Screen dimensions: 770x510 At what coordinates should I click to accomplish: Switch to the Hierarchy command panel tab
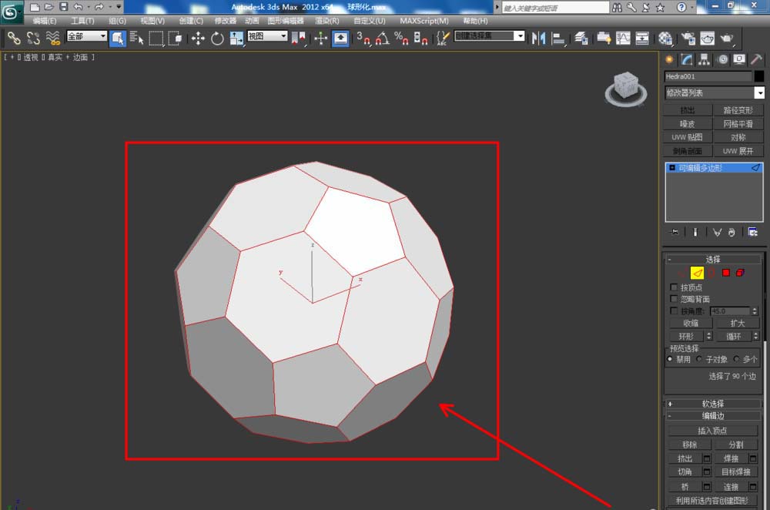tap(705, 59)
